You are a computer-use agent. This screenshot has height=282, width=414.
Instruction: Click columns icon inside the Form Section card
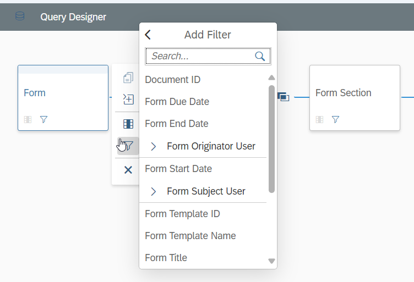click(319, 120)
